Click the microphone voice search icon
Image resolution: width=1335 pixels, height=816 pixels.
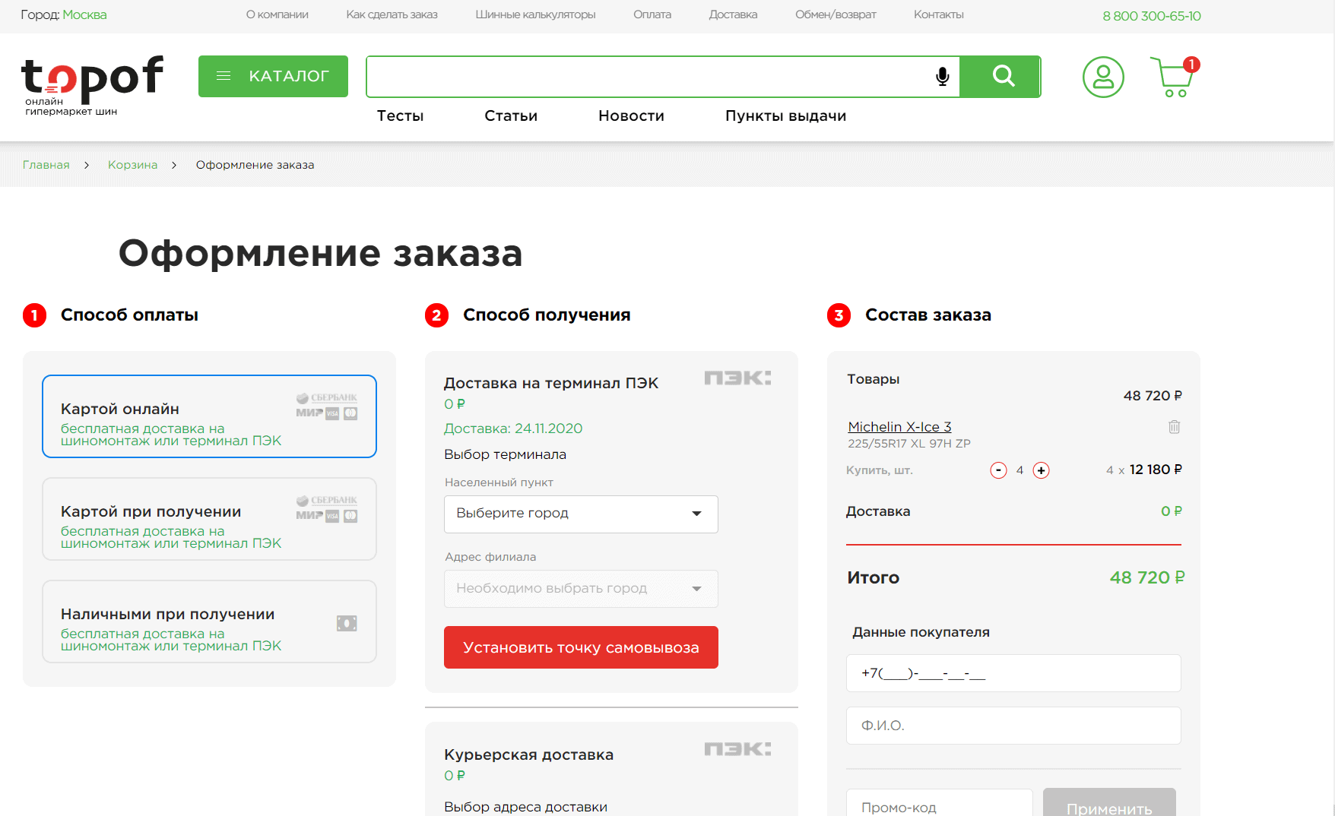click(x=942, y=76)
